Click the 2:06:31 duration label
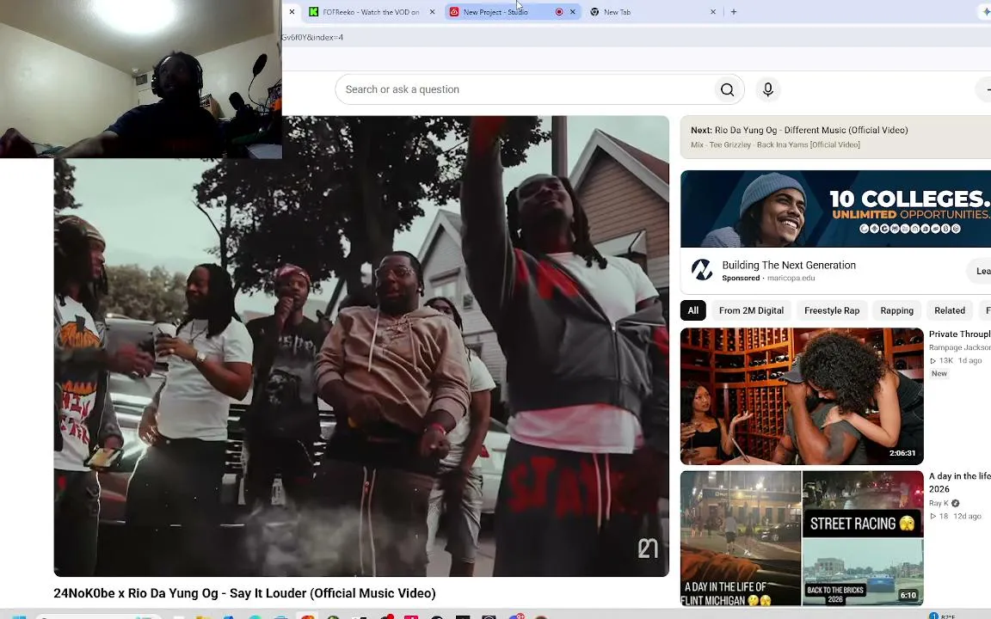Viewport: 991px width, 619px height. point(902,453)
